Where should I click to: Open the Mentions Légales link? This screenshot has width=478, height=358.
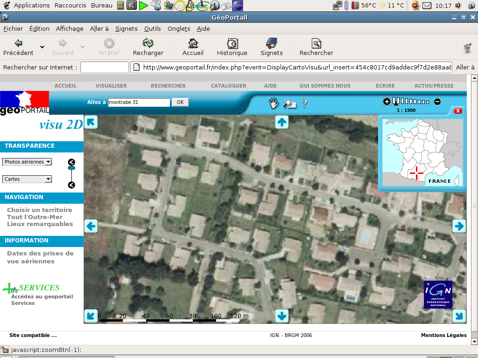click(443, 335)
